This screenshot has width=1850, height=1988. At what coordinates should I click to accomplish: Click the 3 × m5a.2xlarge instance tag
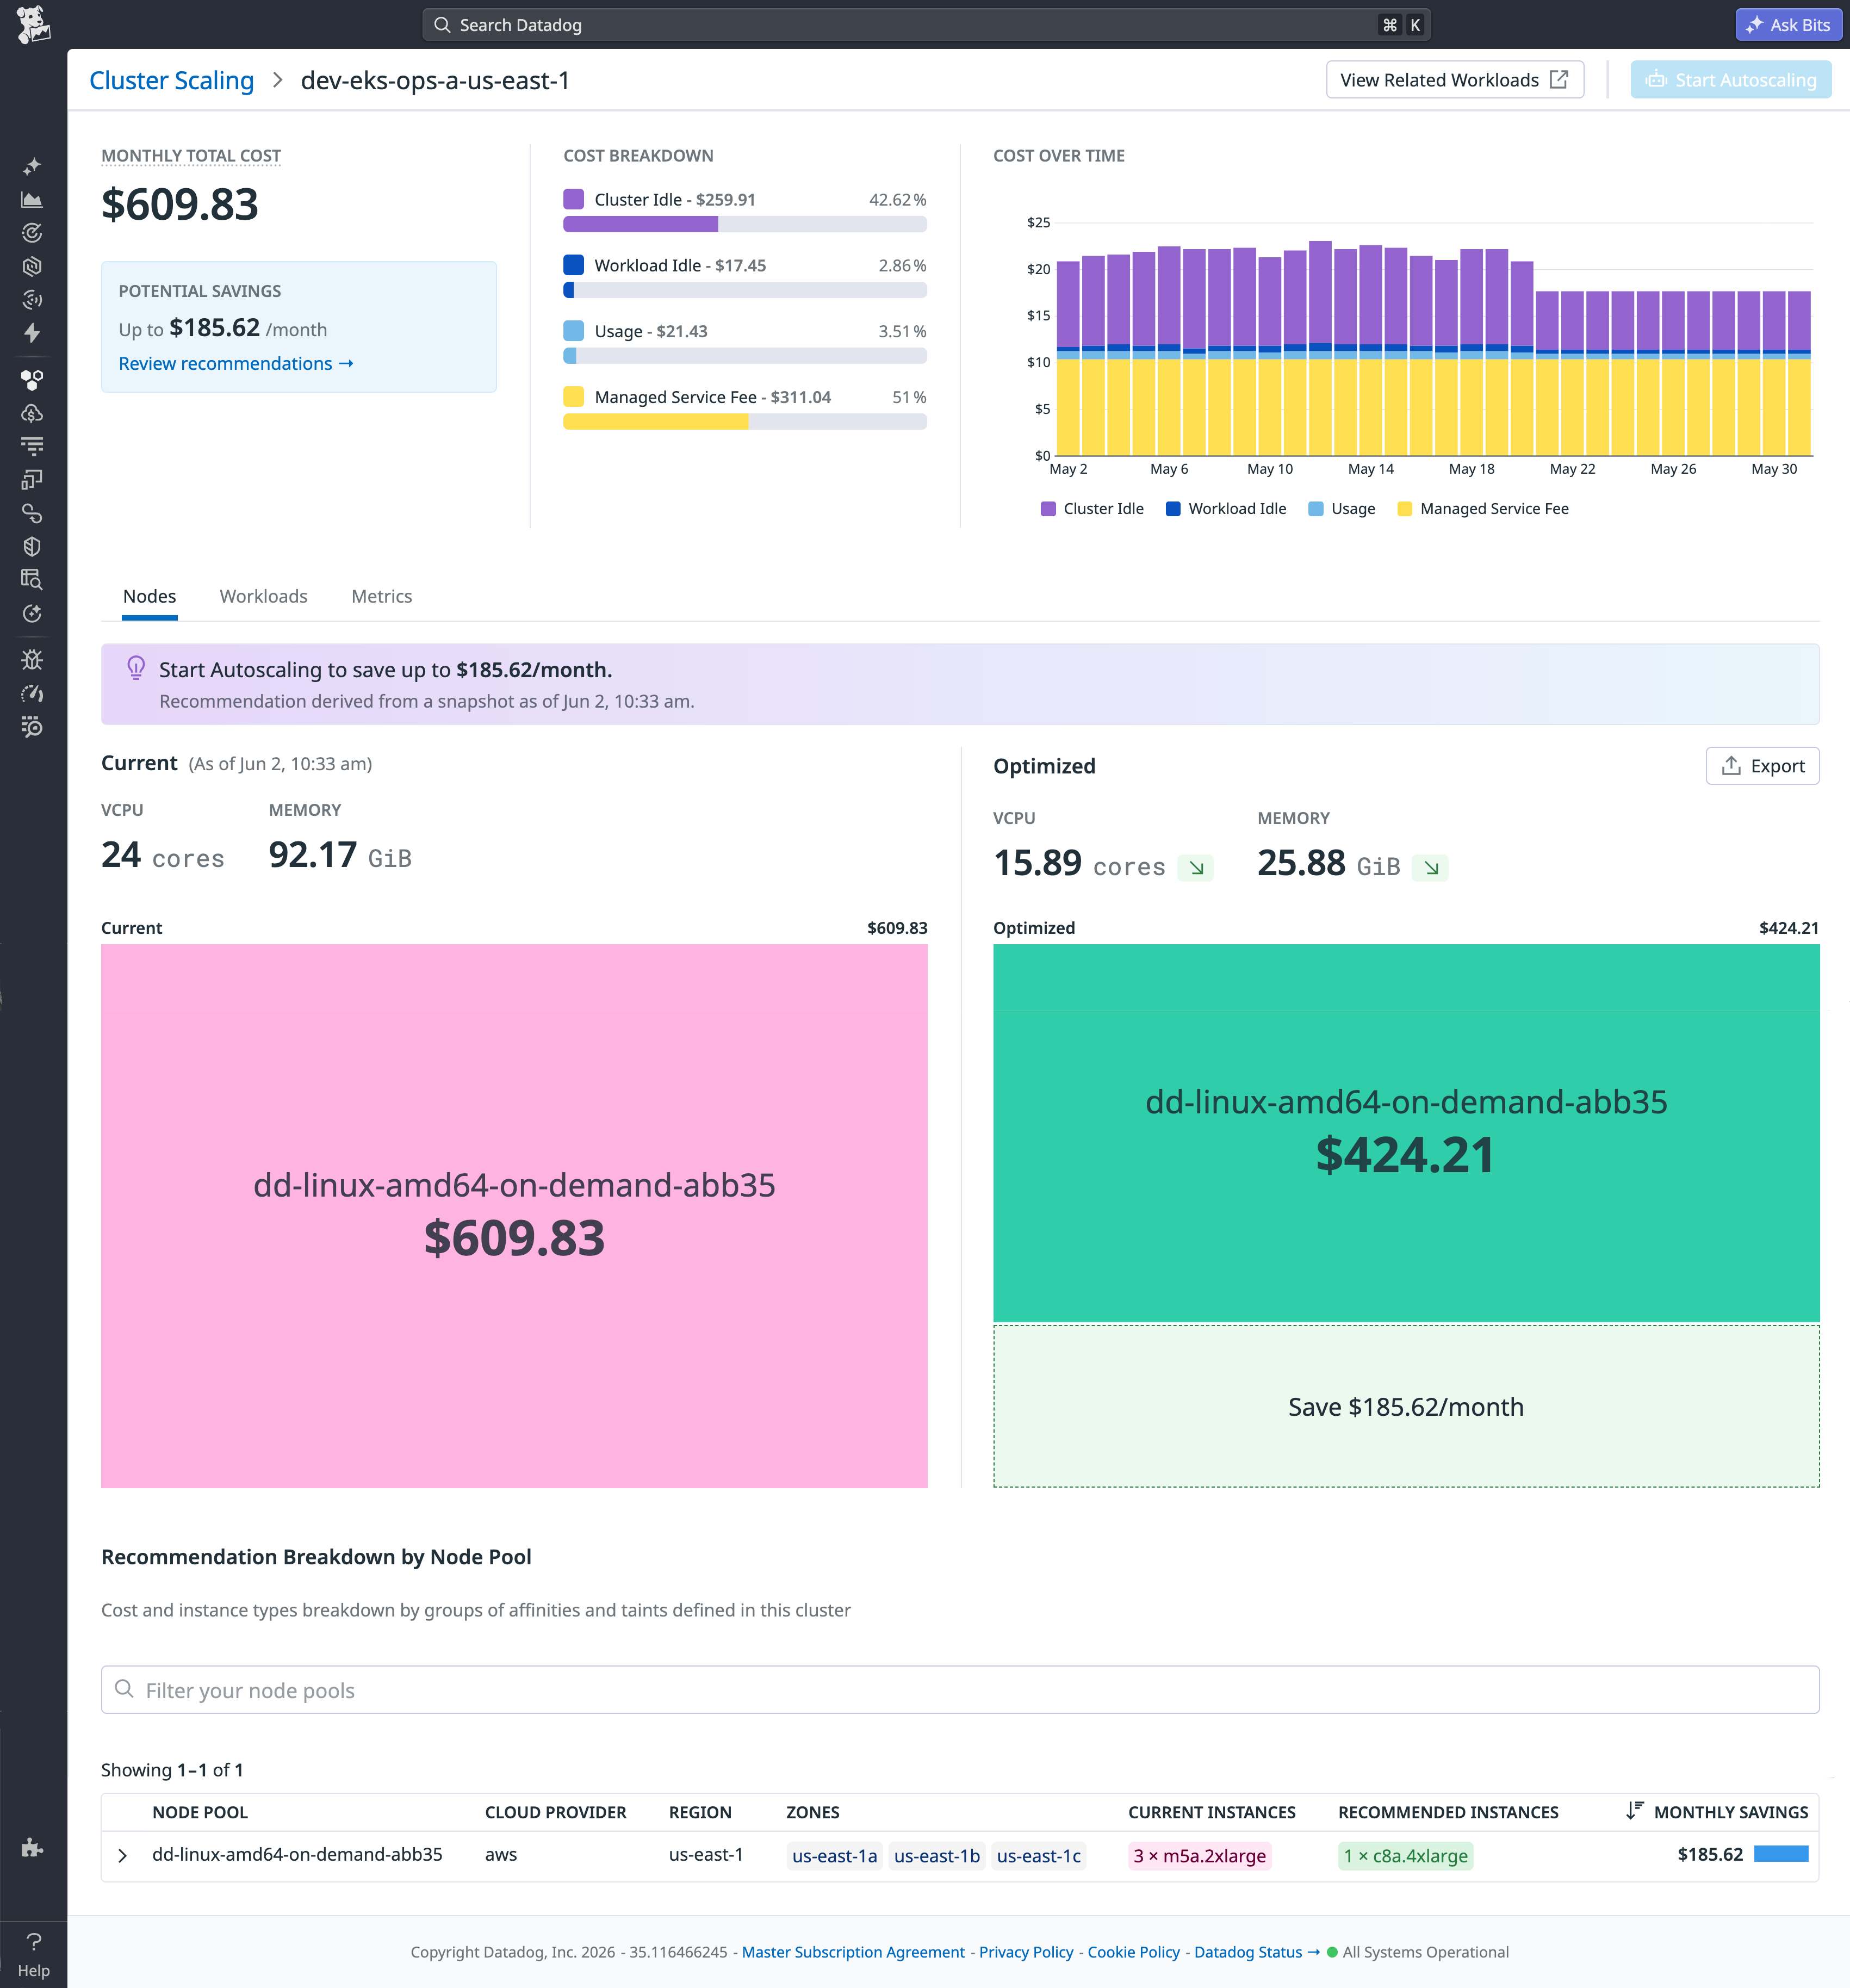coord(1199,1856)
